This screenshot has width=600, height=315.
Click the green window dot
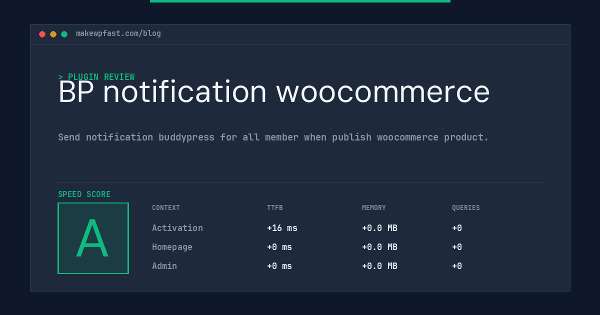pos(64,34)
